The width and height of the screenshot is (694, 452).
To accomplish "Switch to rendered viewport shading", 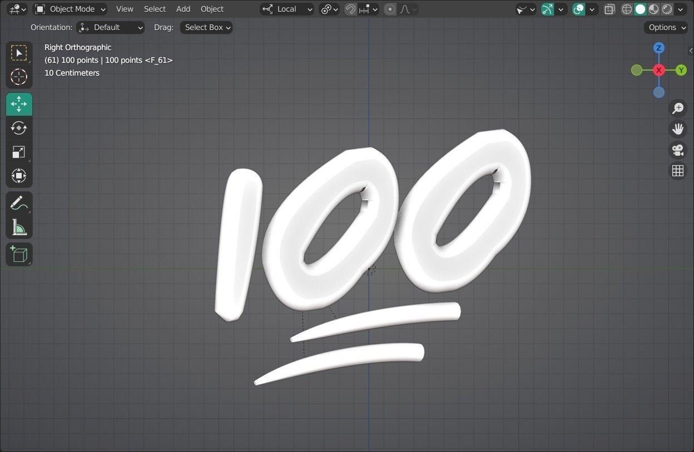I will tap(667, 9).
